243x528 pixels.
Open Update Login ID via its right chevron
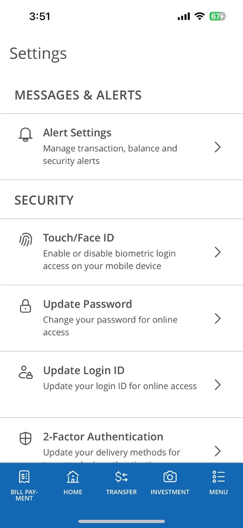click(218, 385)
